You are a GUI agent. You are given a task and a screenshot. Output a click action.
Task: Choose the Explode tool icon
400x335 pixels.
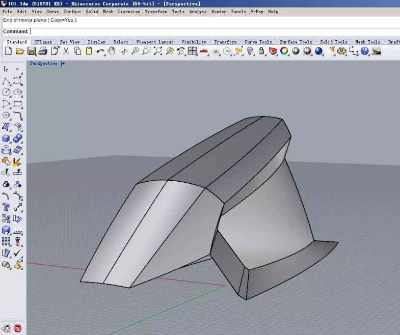pos(18,162)
